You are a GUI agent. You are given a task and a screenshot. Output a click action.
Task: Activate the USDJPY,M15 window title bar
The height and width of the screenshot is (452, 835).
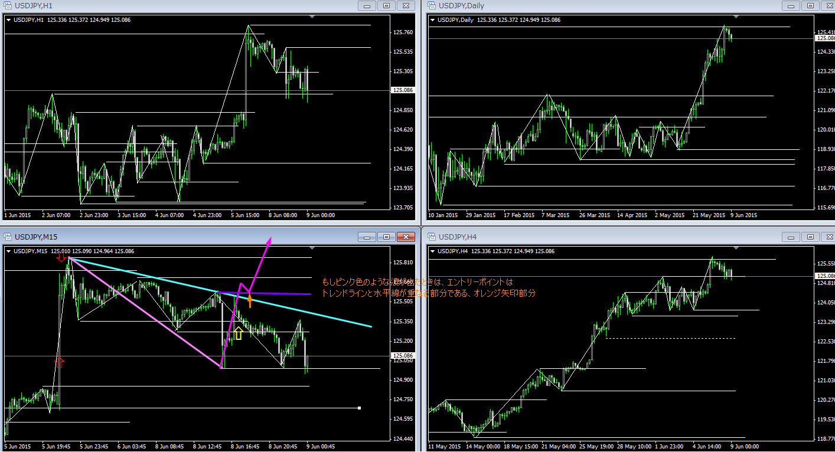pyautogui.click(x=177, y=237)
